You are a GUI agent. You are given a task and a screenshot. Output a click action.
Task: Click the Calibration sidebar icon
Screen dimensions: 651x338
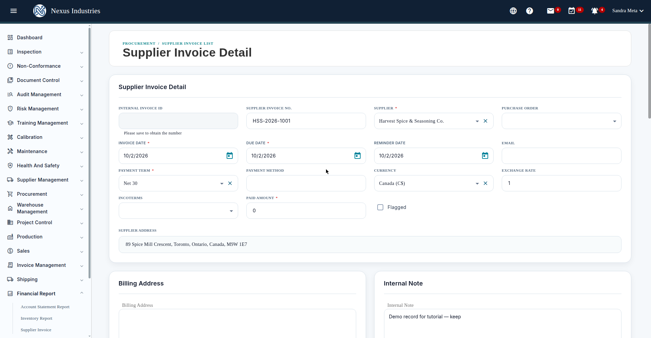coord(10,137)
